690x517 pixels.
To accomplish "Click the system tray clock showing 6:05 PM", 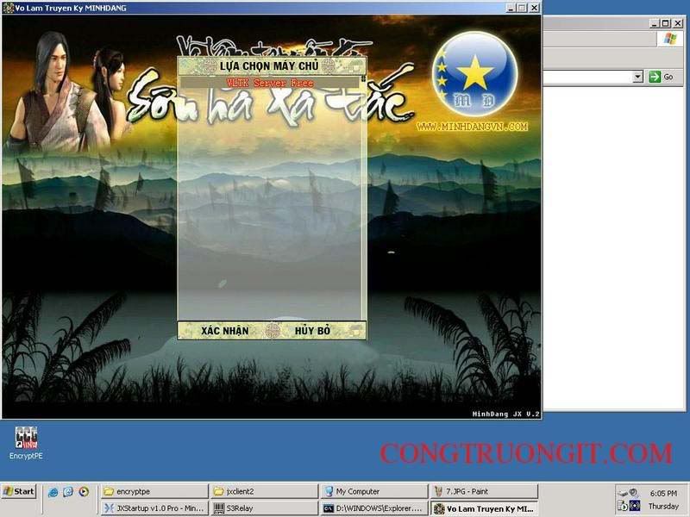I will [663, 494].
